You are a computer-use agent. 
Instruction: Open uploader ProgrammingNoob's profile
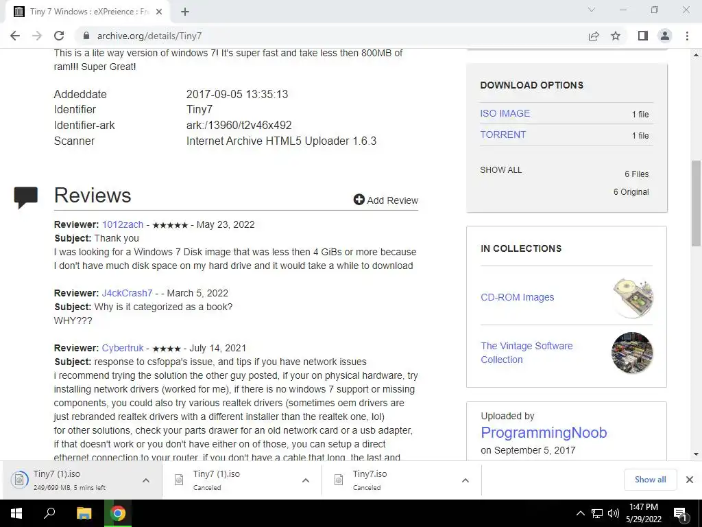[544, 433]
